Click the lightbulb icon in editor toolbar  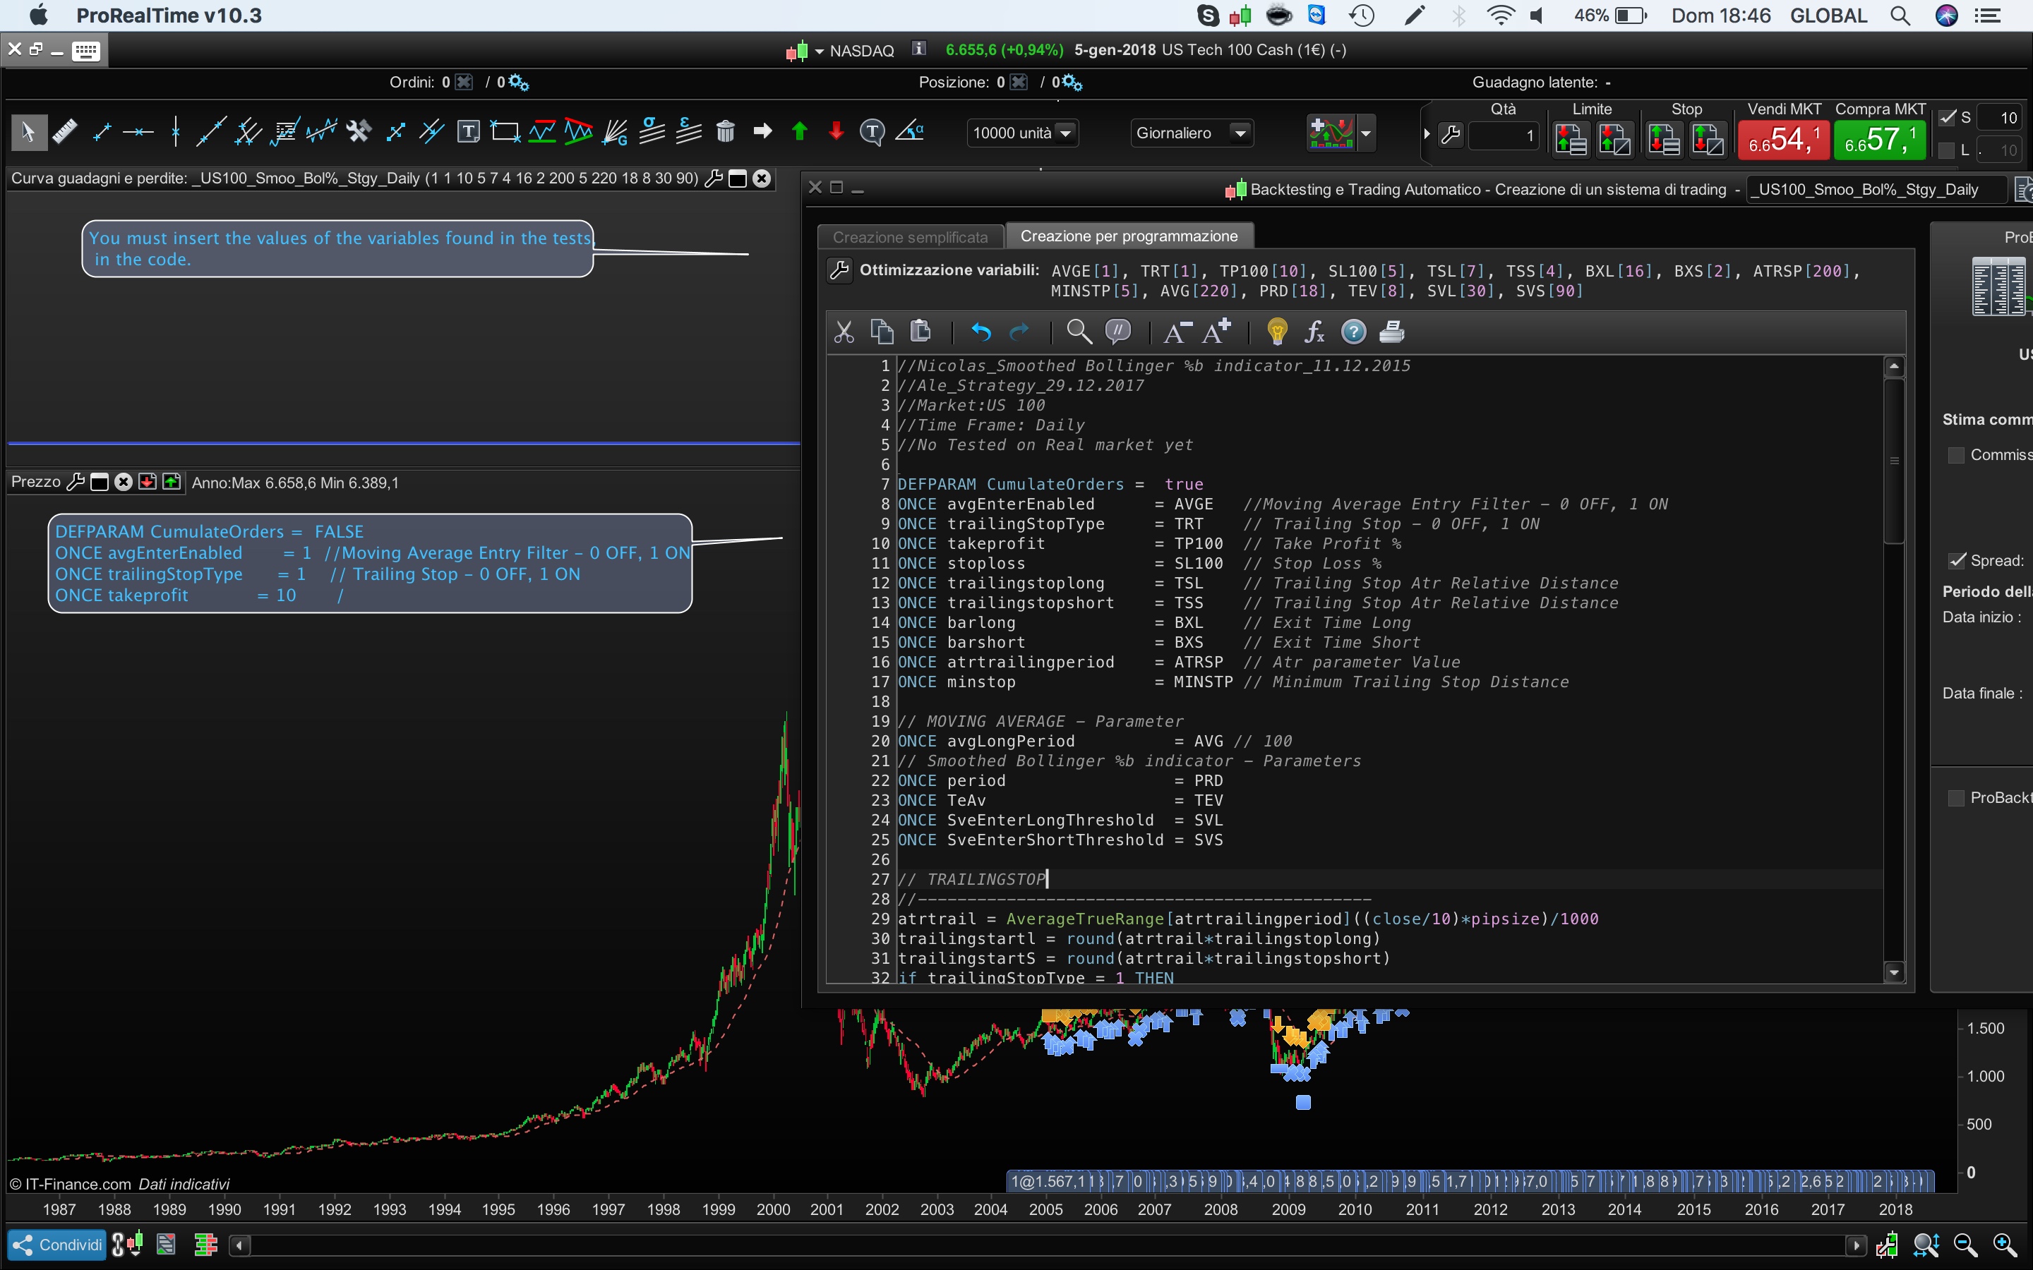click(1277, 332)
